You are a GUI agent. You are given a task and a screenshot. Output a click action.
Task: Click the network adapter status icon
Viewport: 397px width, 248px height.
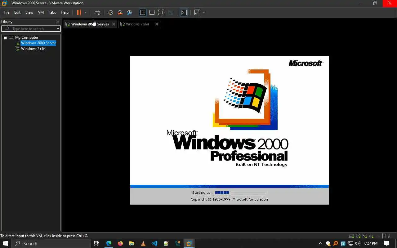(365, 236)
